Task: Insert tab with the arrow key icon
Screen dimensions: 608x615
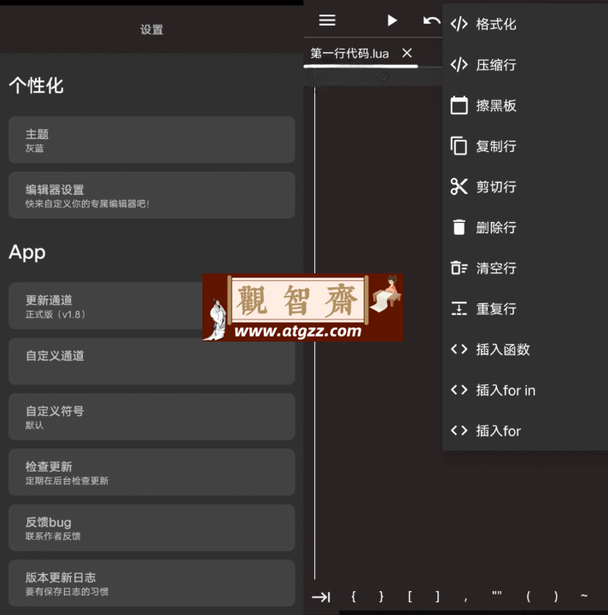Action: (x=321, y=597)
